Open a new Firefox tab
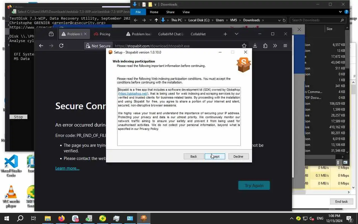 [225, 34]
